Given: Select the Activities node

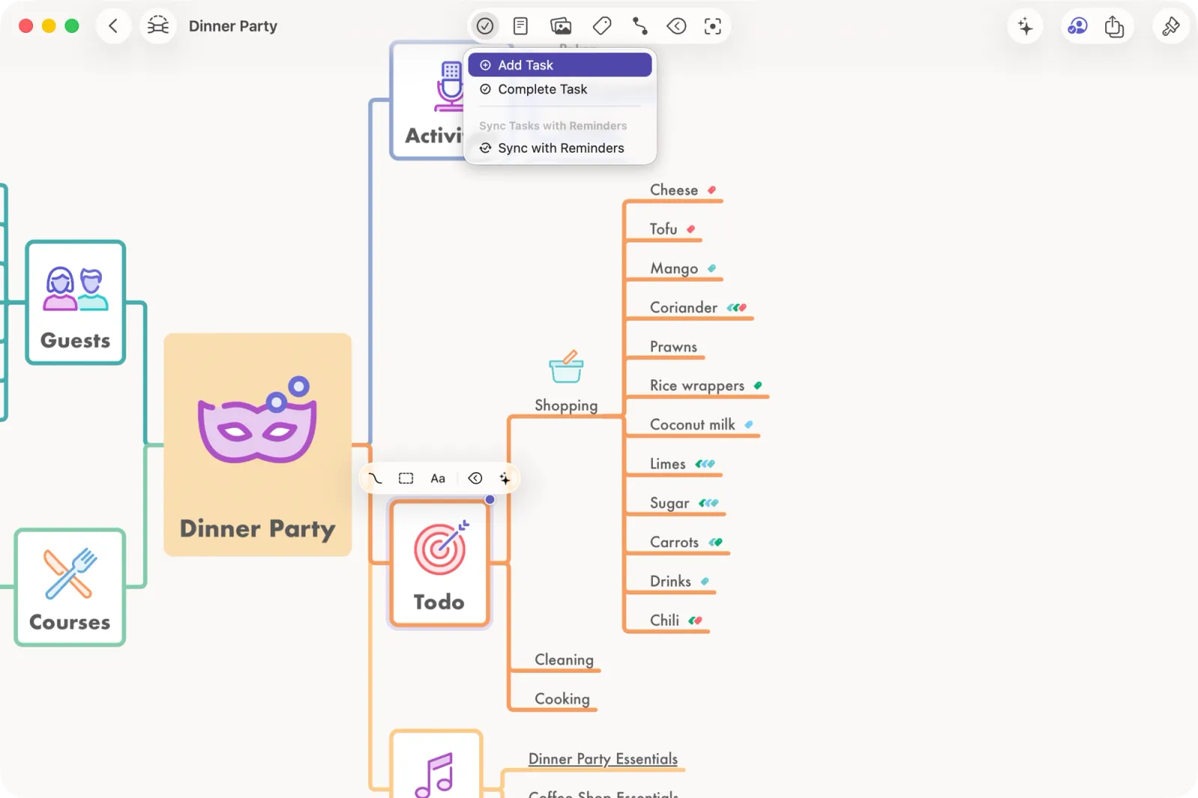Looking at the screenshot, I should click(428, 100).
